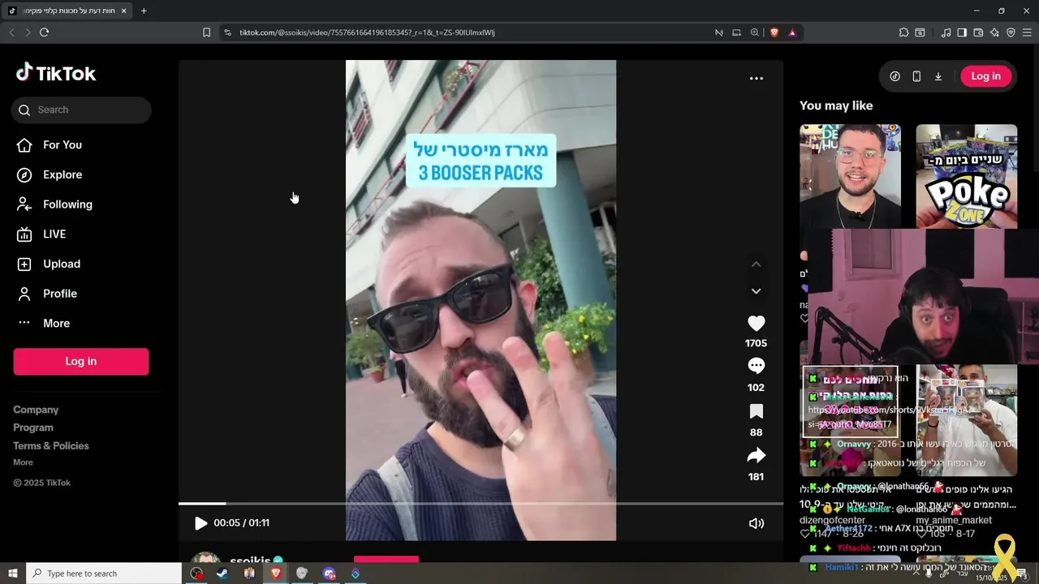The image size is (1039, 584).
Task: Click the browser bookmark icon
Action: [x=206, y=32]
